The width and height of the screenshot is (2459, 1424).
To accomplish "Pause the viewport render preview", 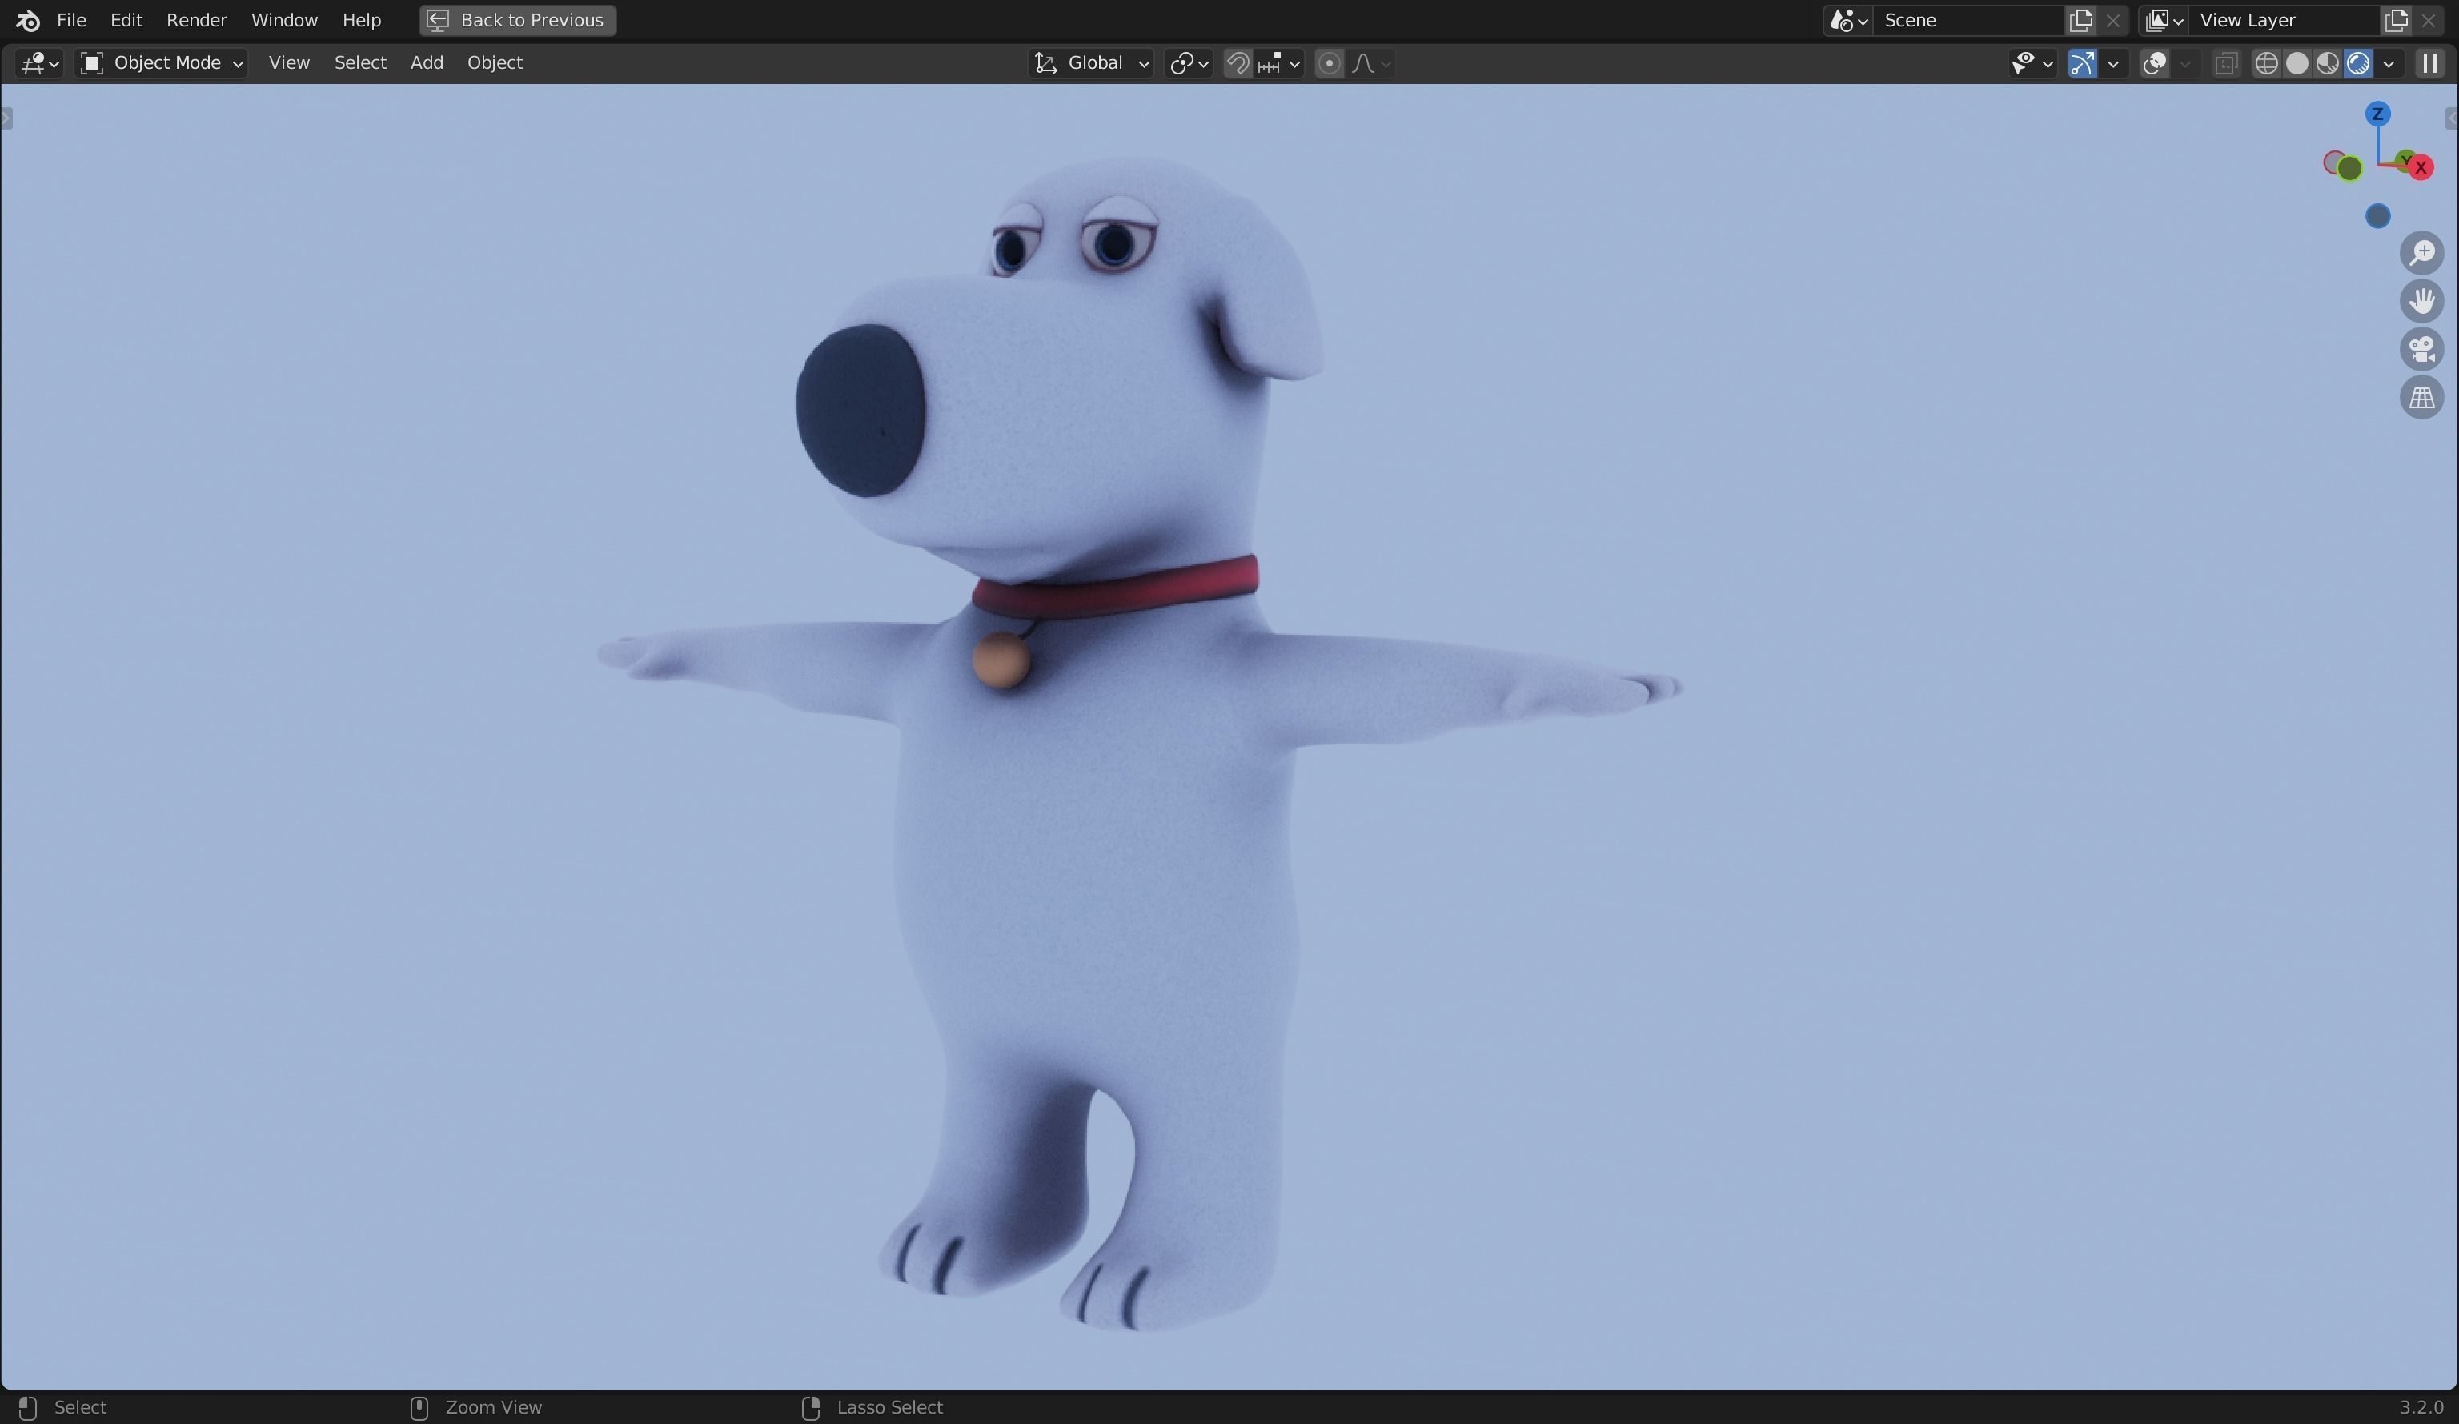I will point(2429,63).
